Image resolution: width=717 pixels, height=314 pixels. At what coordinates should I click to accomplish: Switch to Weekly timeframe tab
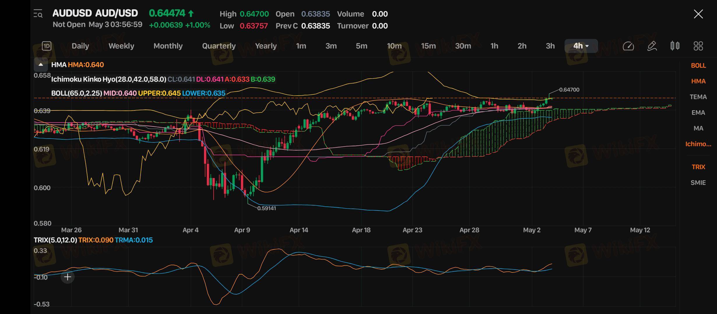(121, 46)
